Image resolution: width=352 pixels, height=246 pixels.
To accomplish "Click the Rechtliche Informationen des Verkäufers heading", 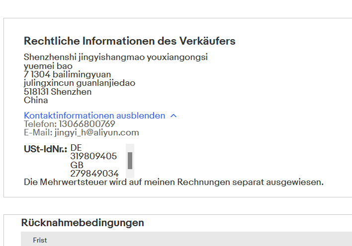I will pyautogui.click(x=129, y=41).
